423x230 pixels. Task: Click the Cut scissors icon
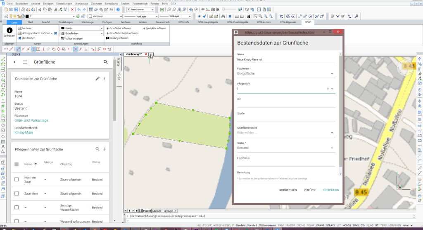point(40,9)
